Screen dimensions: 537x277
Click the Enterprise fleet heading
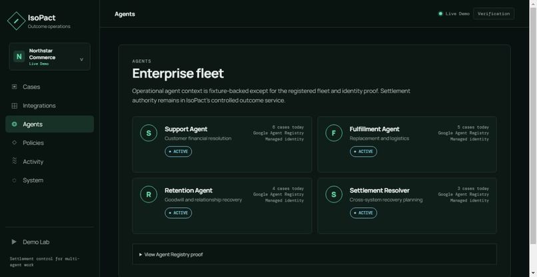[x=178, y=73]
